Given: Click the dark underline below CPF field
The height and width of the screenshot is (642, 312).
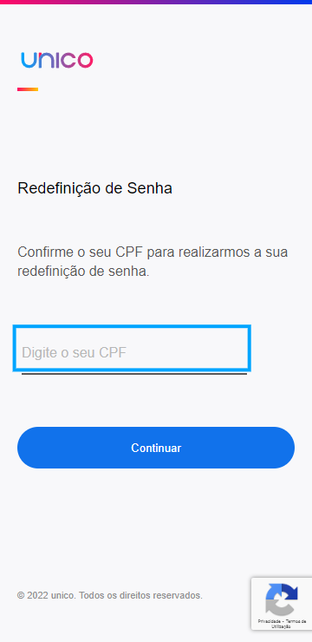Looking at the screenshot, I should coord(134,373).
